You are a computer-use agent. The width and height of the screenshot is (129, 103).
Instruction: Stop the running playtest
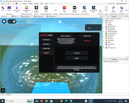pyautogui.click(x=16, y=4)
